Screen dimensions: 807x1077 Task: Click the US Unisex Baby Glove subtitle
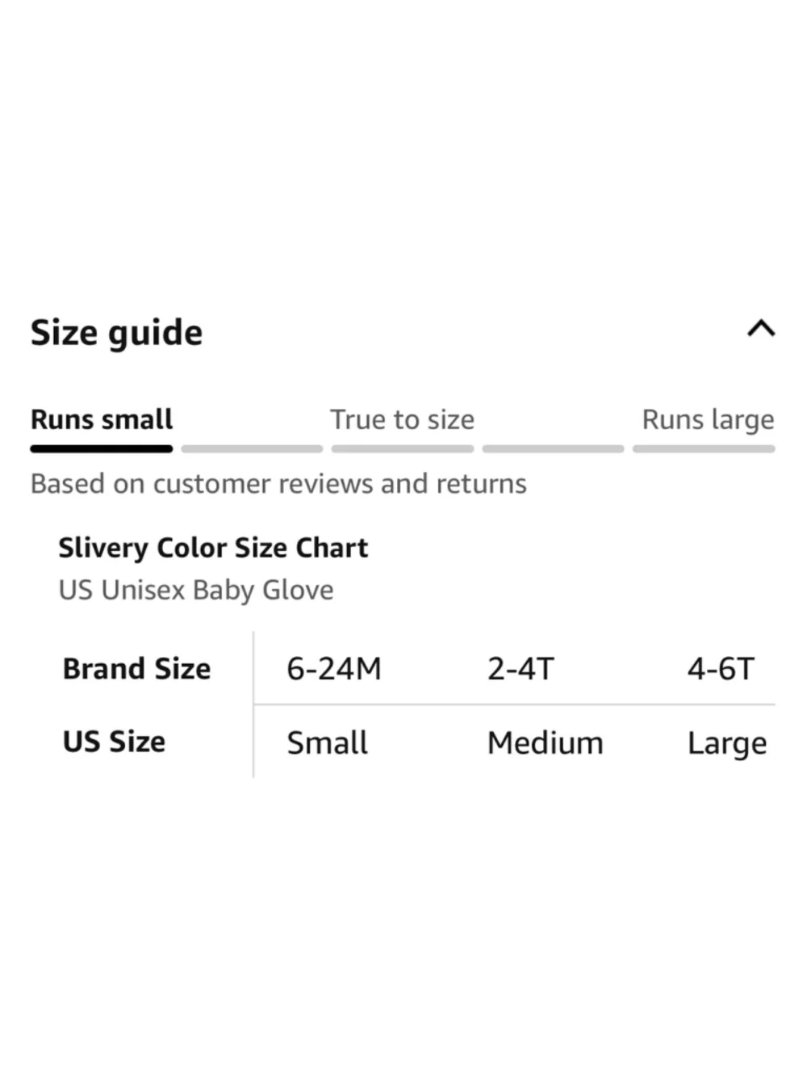pos(196,590)
